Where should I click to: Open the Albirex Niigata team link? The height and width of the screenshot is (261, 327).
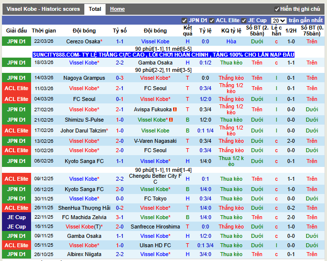click(83, 255)
